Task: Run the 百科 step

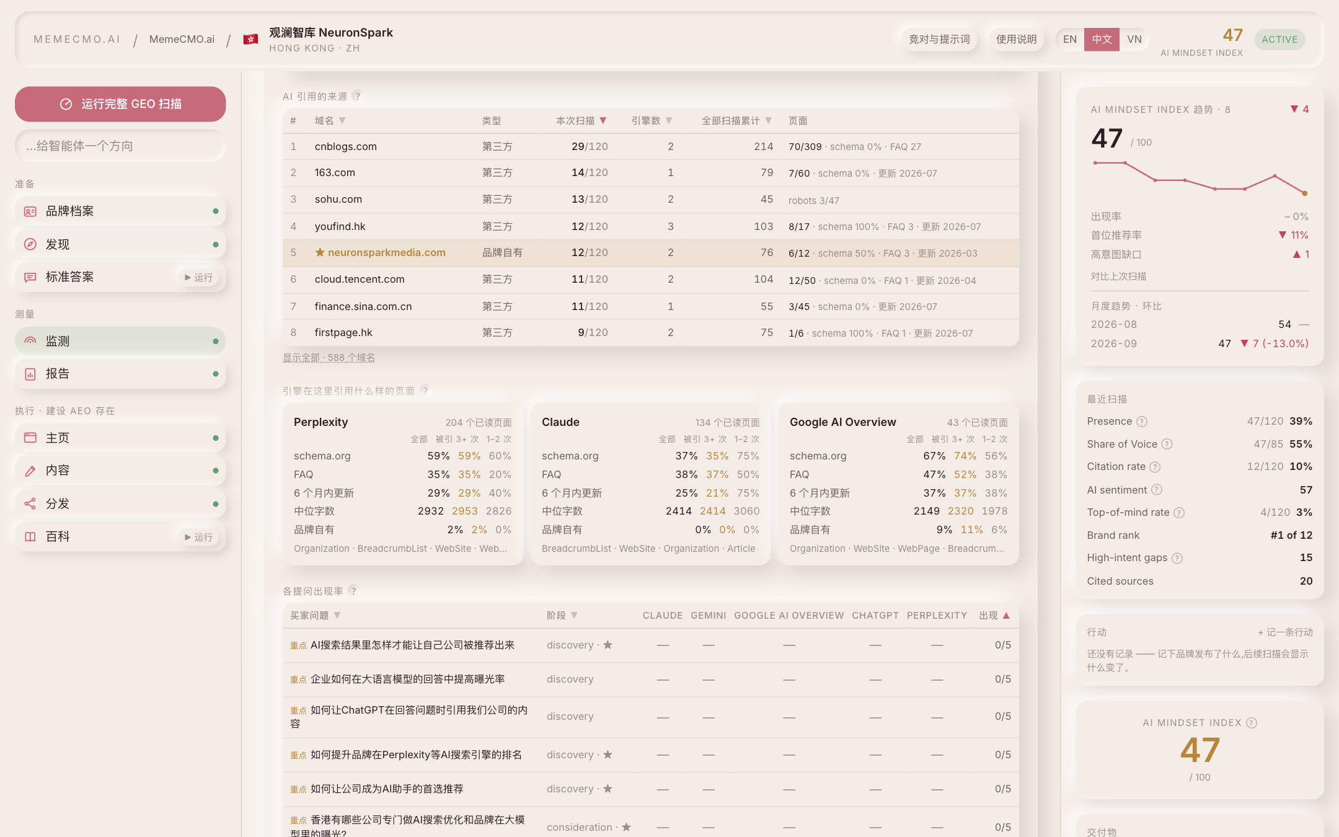Action: [198, 537]
